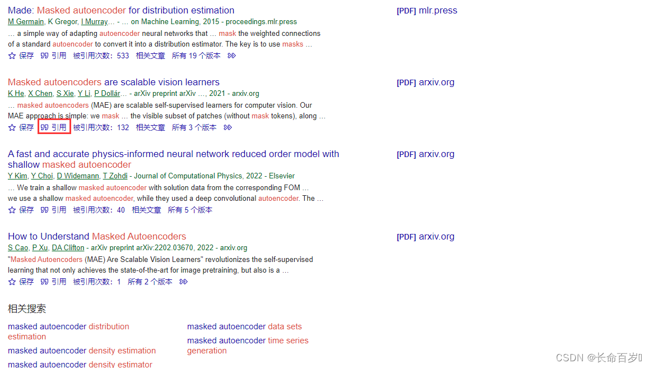The image size is (650, 368).
Task: Show all 2 versions of How to Understand paper
Action: point(150,282)
